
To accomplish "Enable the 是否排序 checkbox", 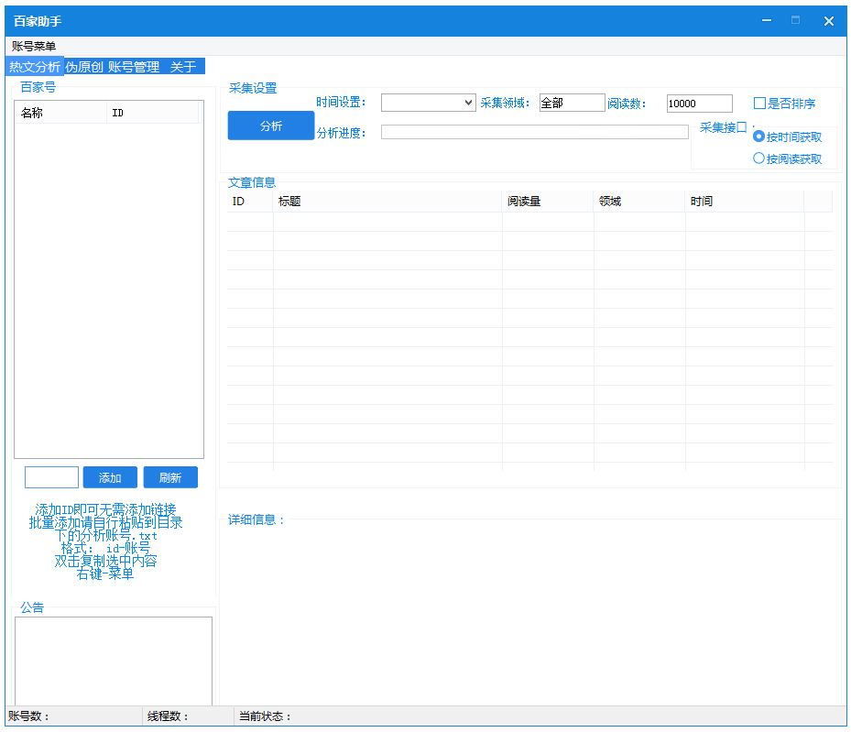I will coord(759,104).
